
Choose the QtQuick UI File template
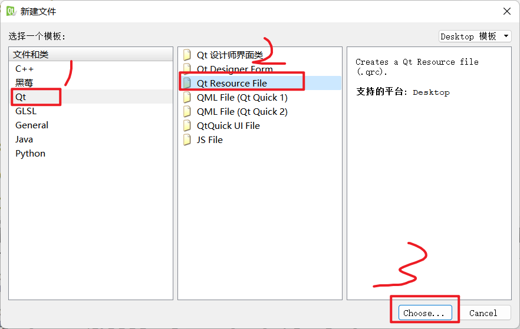coord(259,125)
